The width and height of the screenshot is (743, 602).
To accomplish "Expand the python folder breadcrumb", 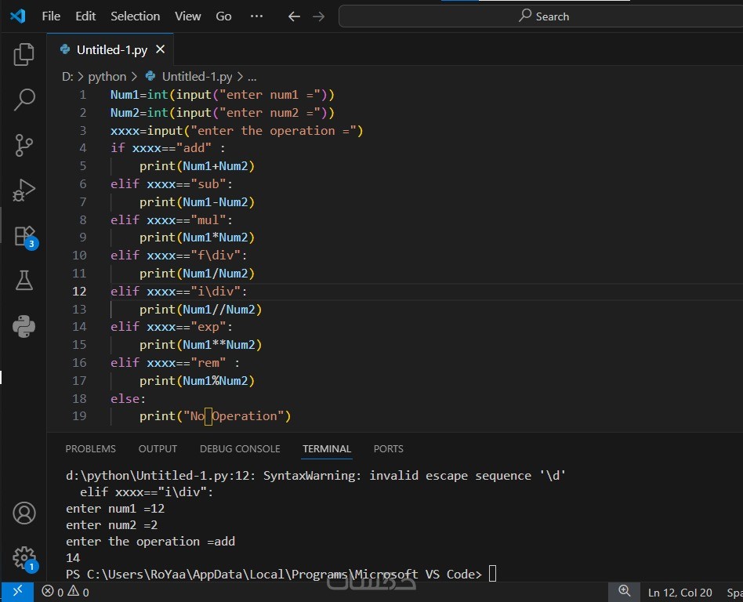I will [x=107, y=77].
